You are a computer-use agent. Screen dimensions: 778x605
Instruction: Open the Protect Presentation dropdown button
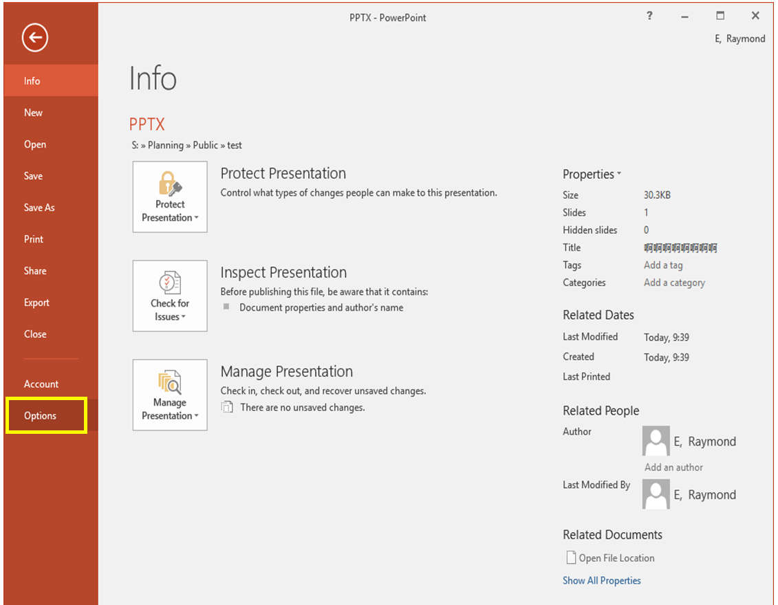[170, 197]
